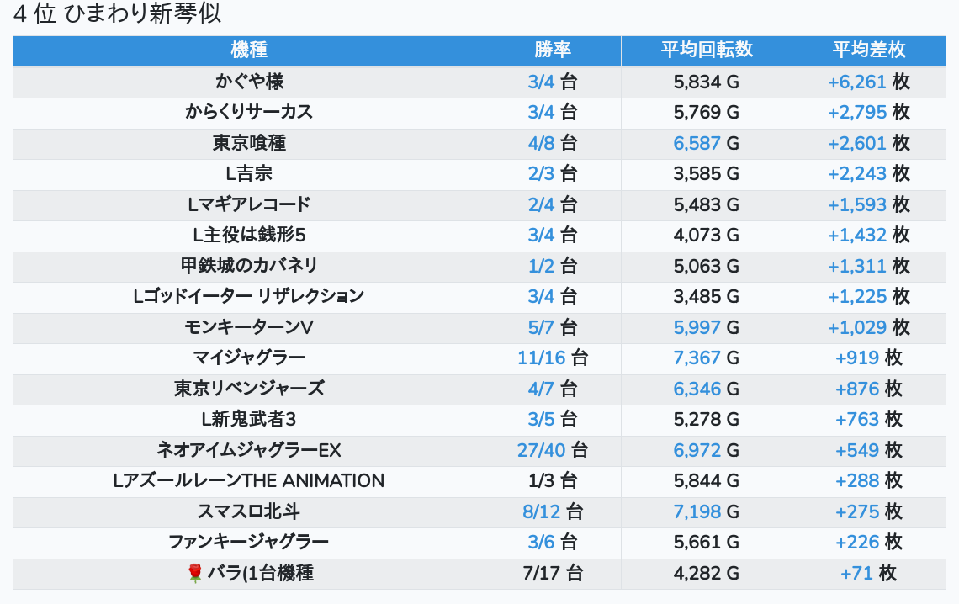Click the +6,261 average difference link

tap(857, 82)
